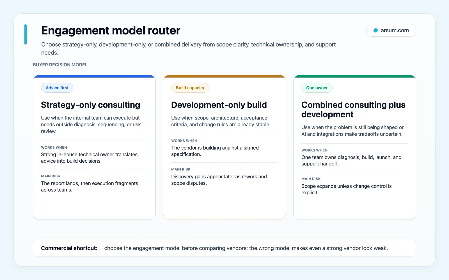Click 'The report lands, then execution fragments' text
The height and width of the screenshot is (280, 449).
click(x=90, y=186)
